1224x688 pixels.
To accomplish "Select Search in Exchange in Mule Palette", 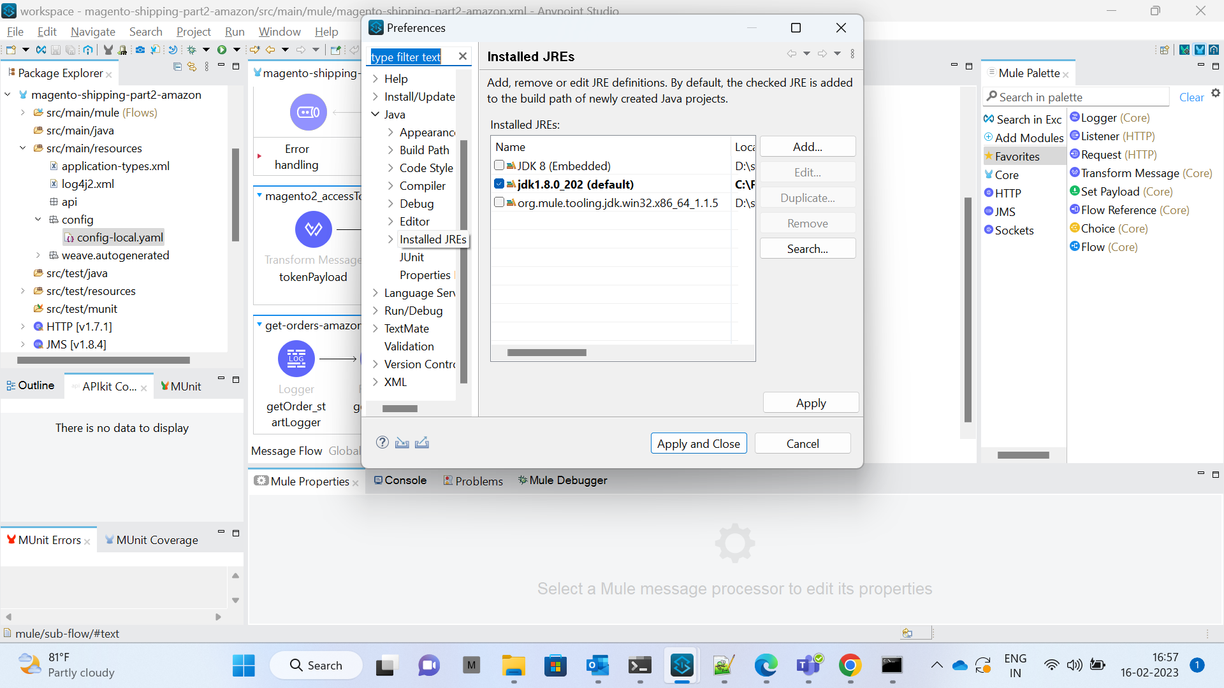I will tap(1023, 119).
